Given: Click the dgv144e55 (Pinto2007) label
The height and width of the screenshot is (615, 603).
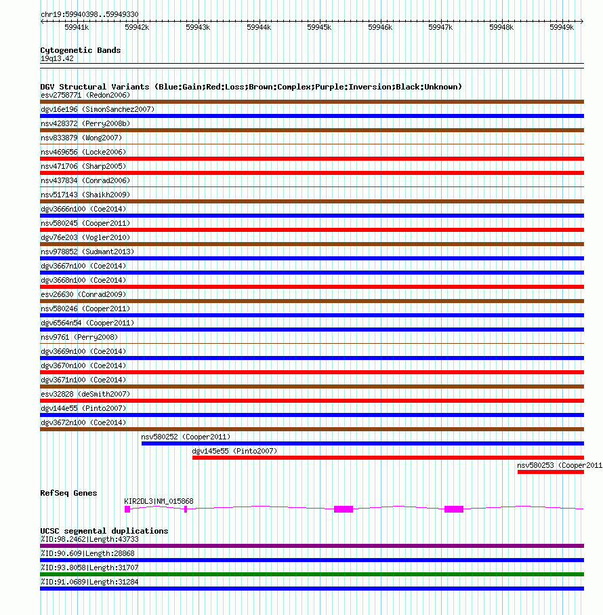Looking at the screenshot, I should 83,408.
